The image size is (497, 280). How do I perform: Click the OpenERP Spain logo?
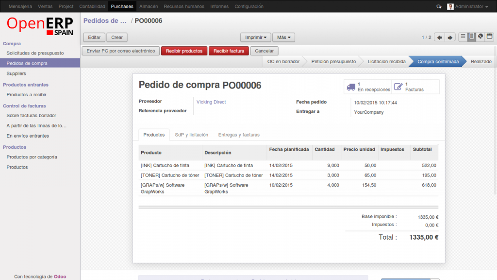click(x=40, y=26)
